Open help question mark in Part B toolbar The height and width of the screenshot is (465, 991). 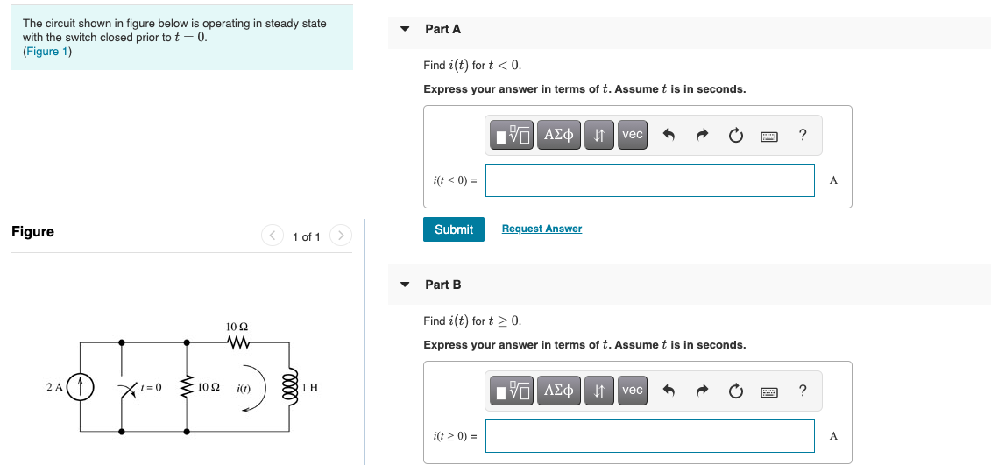coord(803,391)
